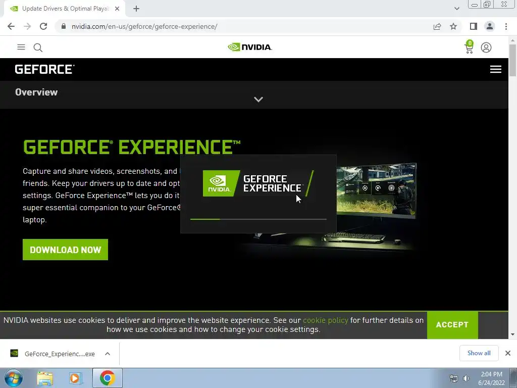Click the GEFORCE EXPERIENCE page heading

click(x=132, y=147)
